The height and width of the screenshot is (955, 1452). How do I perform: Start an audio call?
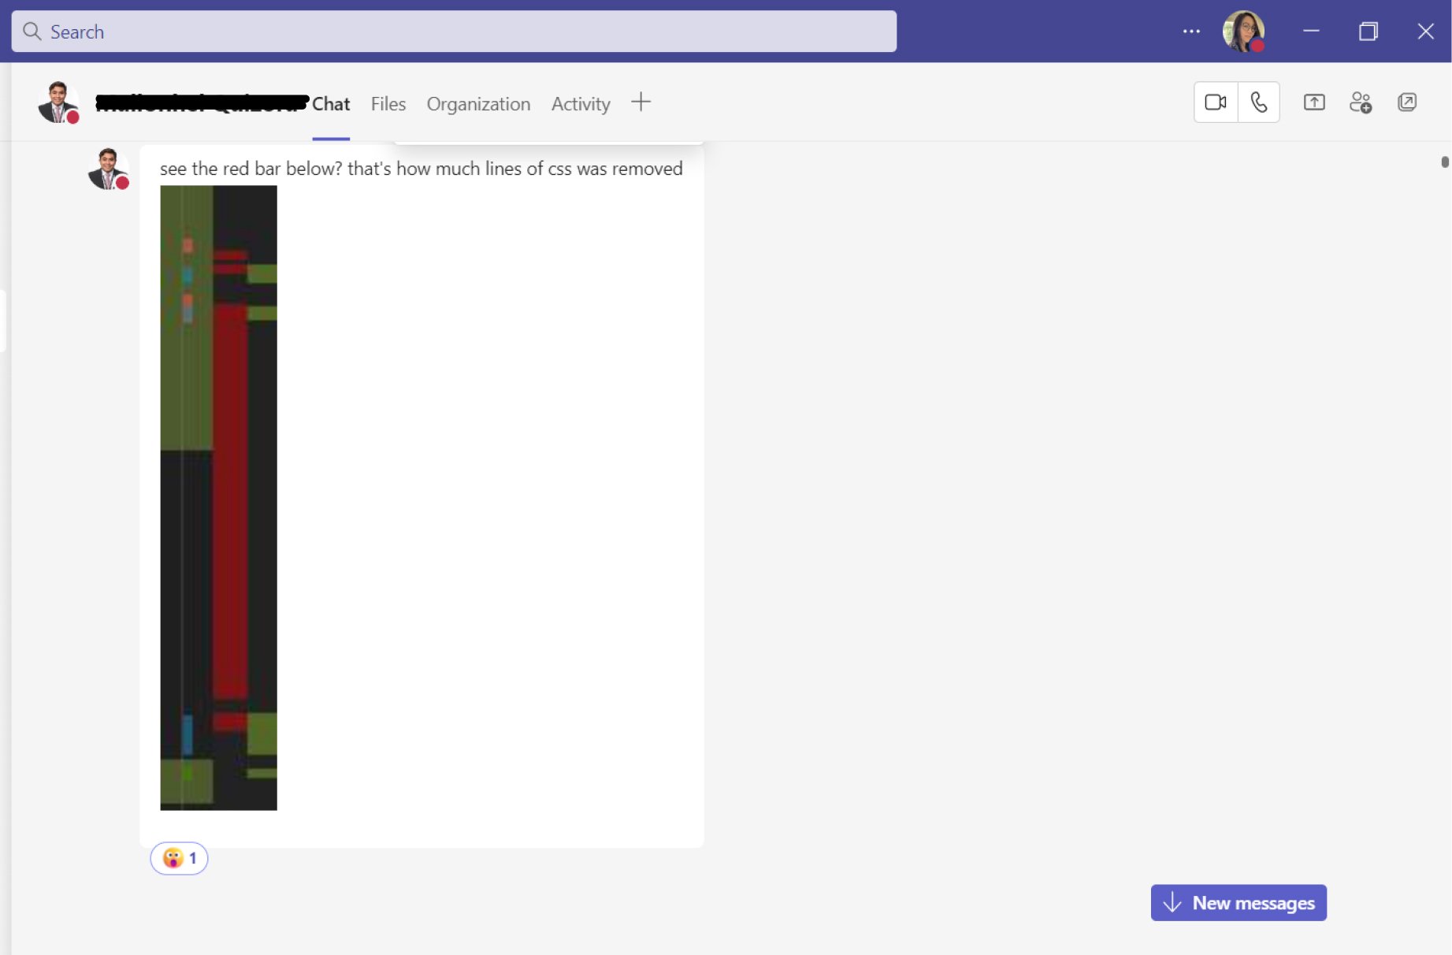pos(1259,102)
